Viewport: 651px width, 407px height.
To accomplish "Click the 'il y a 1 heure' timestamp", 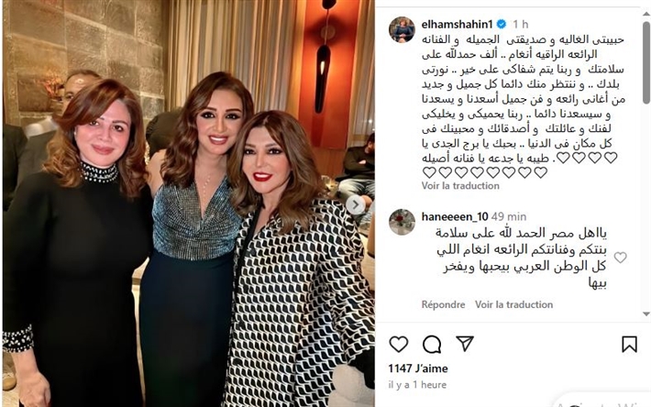I will (417, 385).
